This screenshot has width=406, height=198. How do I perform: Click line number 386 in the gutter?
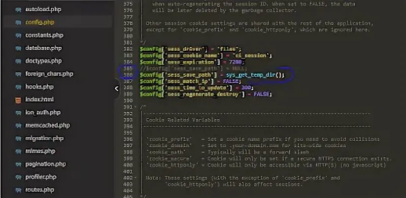(x=128, y=75)
